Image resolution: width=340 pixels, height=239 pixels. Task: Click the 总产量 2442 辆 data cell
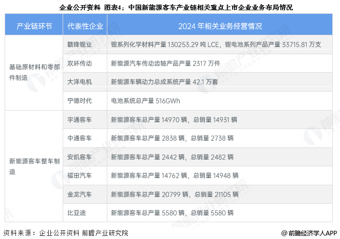tap(220, 157)
